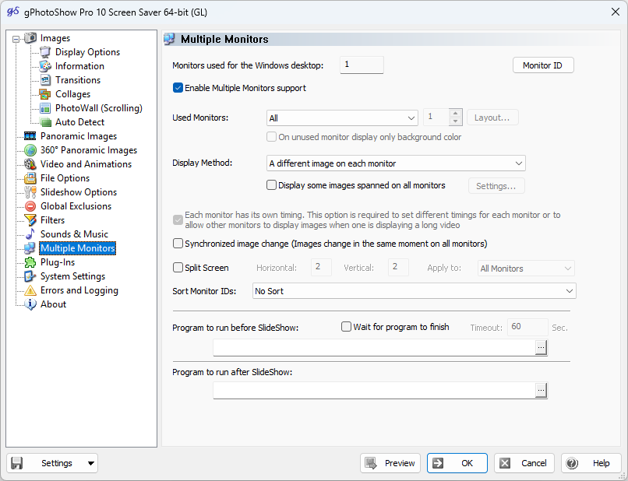Open Collages settings via its icon
The width and height of the screenshot is (628, 481).
tap(45, 93)
